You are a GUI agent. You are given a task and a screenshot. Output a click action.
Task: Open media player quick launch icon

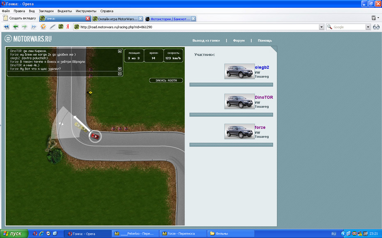[48, 233]
